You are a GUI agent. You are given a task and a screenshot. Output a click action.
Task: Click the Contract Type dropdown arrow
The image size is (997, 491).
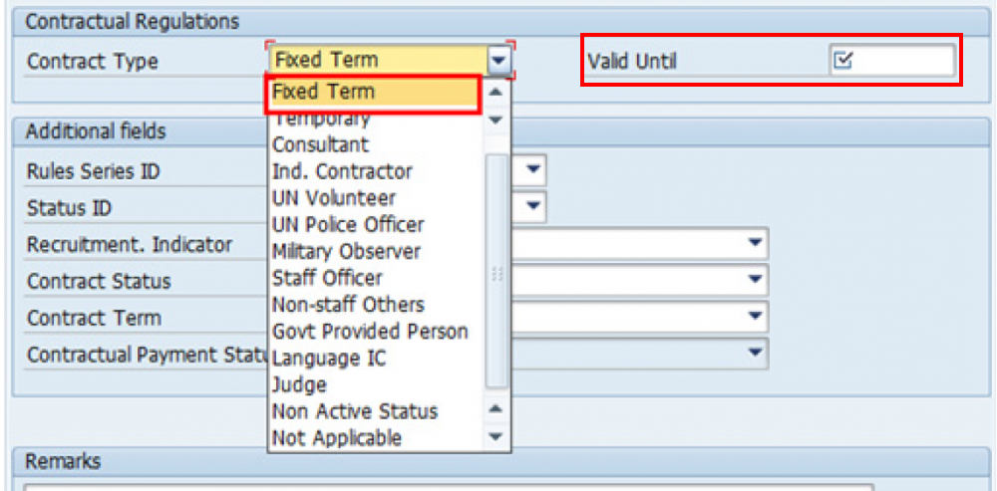pos(499,61)
